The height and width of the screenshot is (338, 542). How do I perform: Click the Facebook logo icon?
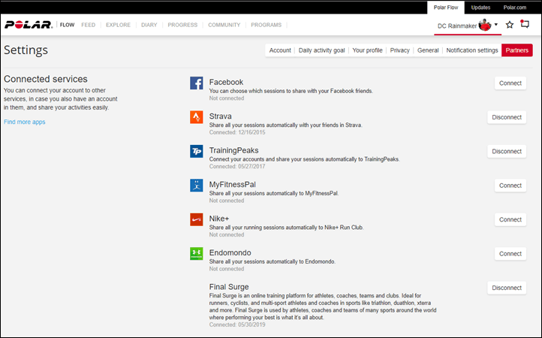click(x=197, y=83)
